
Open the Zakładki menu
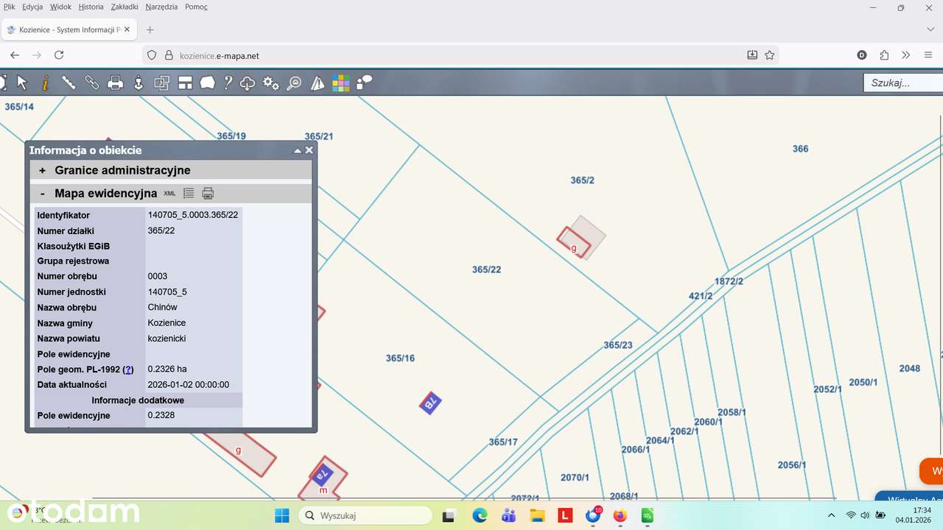pyautogui.click(x=125, y=7)
